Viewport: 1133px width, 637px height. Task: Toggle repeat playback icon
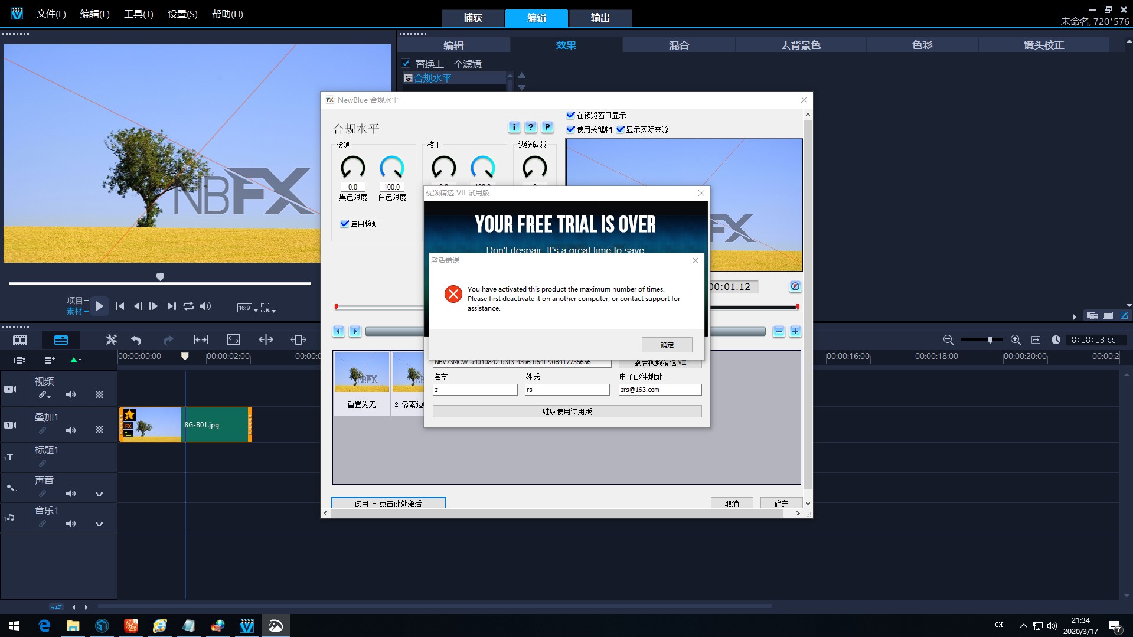[x=188, y=306]
